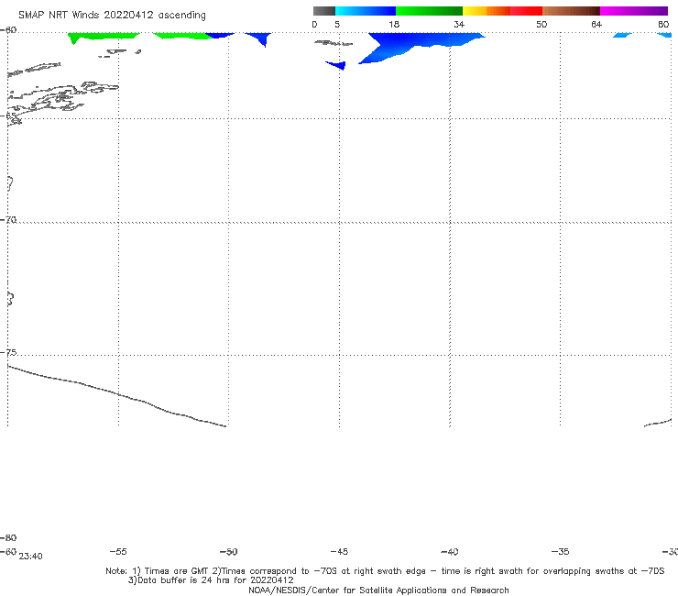Select the "-70" latitude axis label
This screenshot has height=596, width=678.
click(8, 220)
